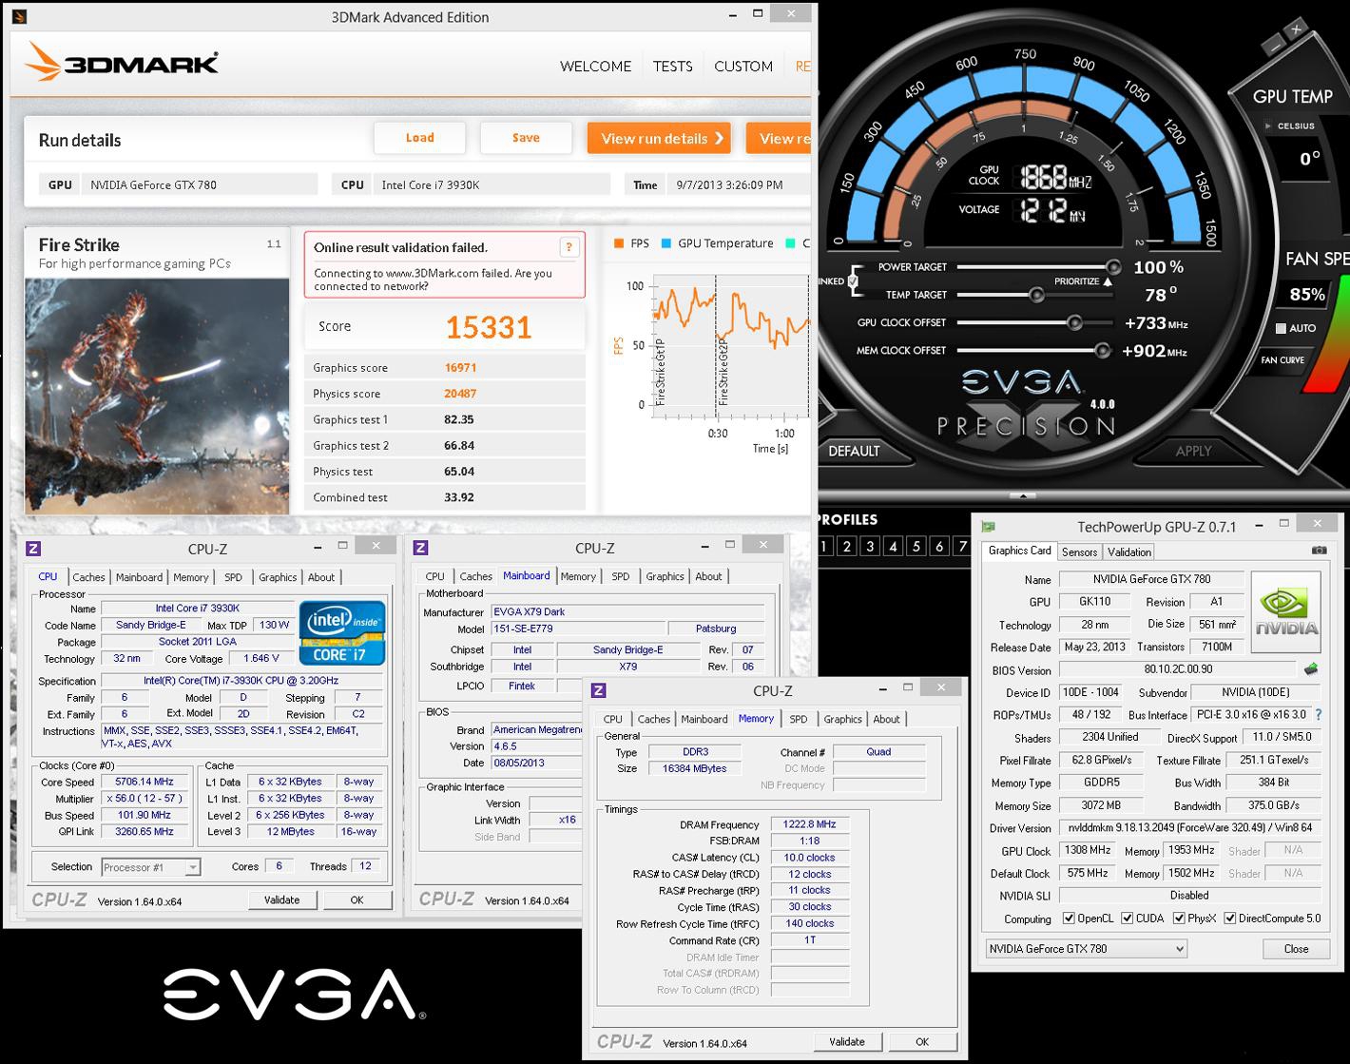This screenshot has height=1064, width=1350.
Task: Click the 3DMark logo
Action: tap(122, 63)
